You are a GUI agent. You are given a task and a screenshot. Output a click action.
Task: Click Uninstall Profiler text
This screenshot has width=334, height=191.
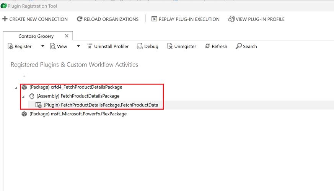pyautogui.click(x=111, y=46)
